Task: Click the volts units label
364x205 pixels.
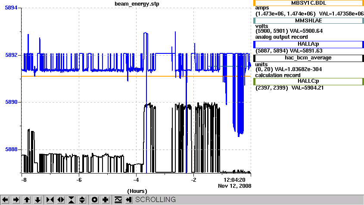Action: [261, 26]
